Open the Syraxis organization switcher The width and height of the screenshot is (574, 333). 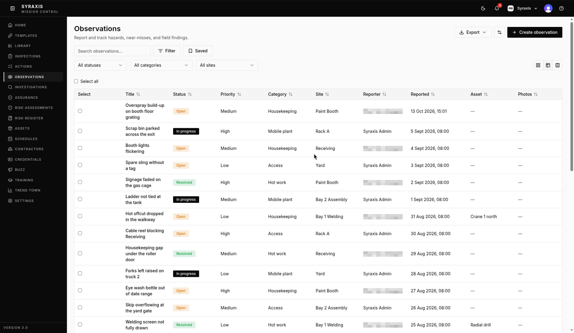(522, 8)
